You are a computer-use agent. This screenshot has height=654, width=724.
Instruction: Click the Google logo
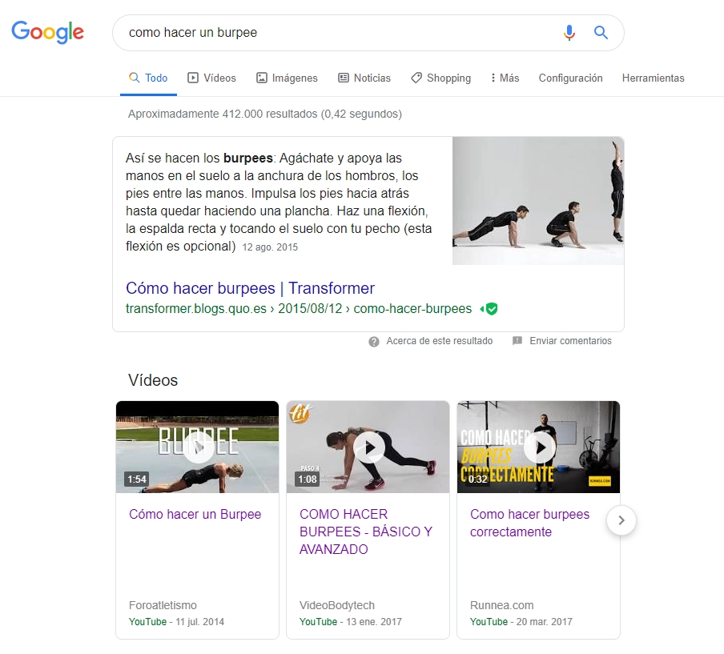[47, 32]
